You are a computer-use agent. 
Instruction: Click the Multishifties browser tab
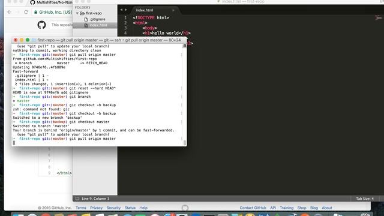tap(51, 2)
